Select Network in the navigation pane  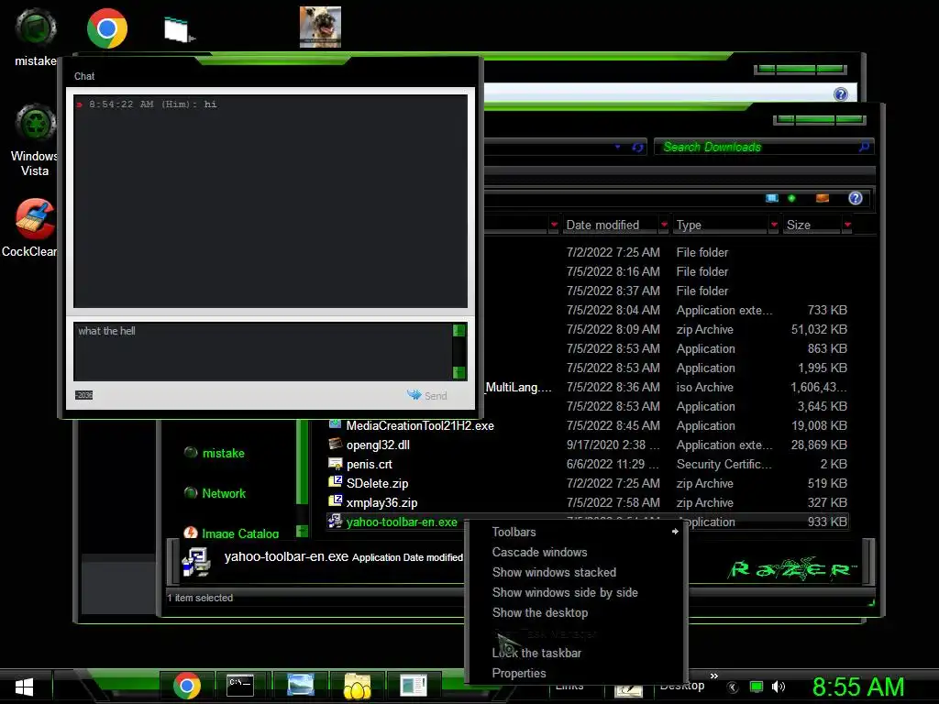tap(224, 493)
